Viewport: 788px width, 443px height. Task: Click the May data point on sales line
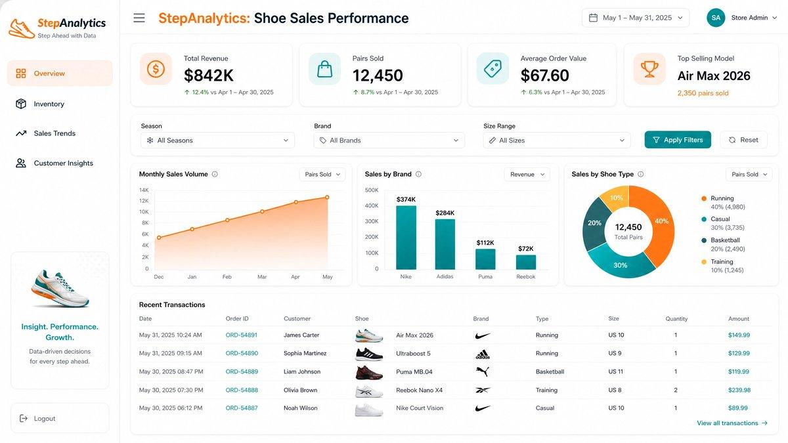tap(327, 197)
